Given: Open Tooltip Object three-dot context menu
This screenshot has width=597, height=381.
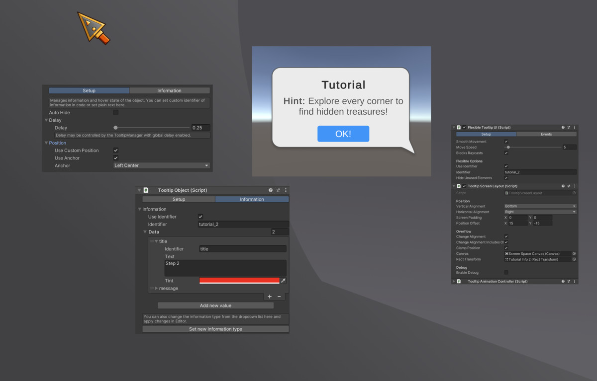Looking at the screenshot, I should pyautogui.click(x=286, y=190).
